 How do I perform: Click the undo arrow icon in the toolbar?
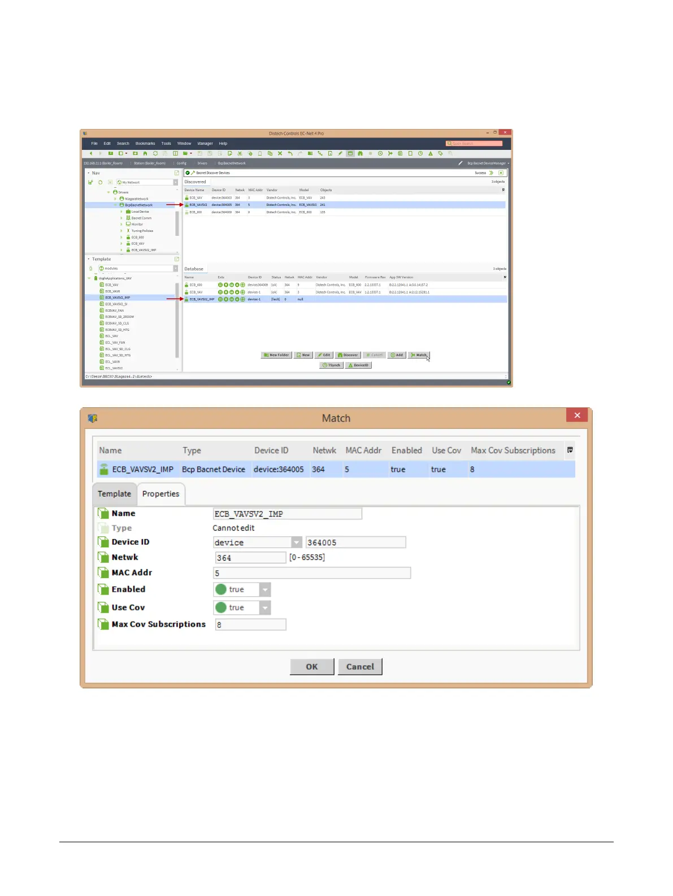290,153
